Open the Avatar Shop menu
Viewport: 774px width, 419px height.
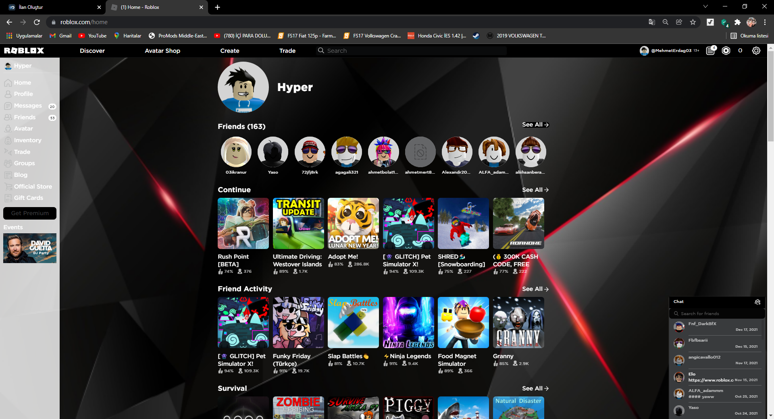click(x=162, y=51)
